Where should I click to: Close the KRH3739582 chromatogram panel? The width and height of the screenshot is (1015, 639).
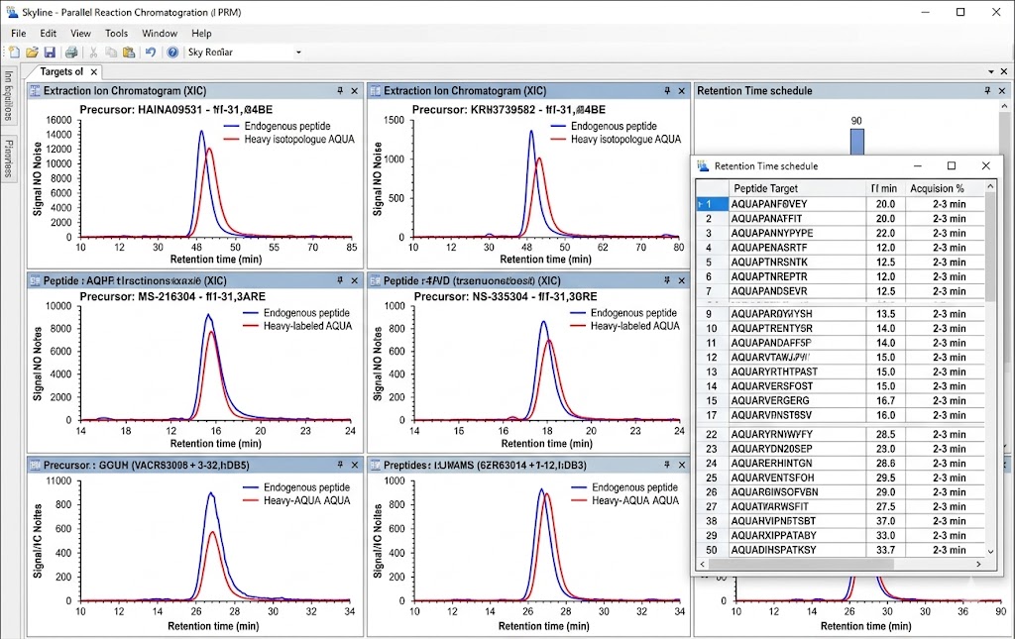[x=682, y=91]
